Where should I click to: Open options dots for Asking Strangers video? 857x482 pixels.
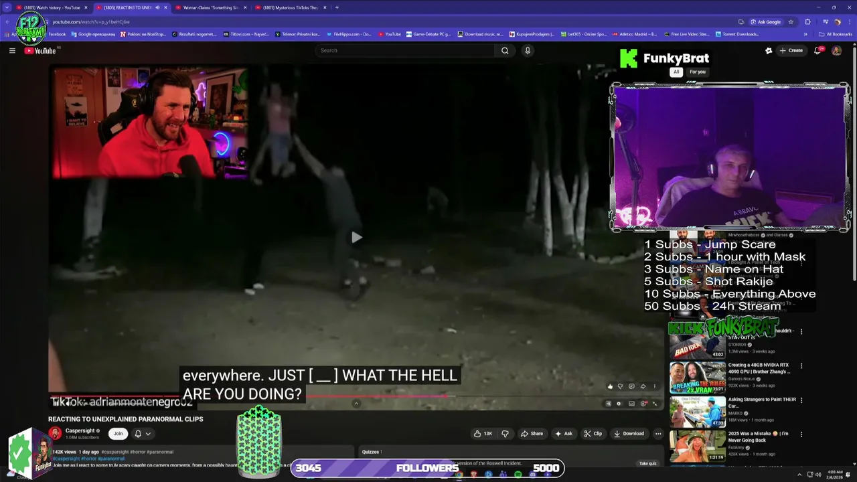pos(801,400)
